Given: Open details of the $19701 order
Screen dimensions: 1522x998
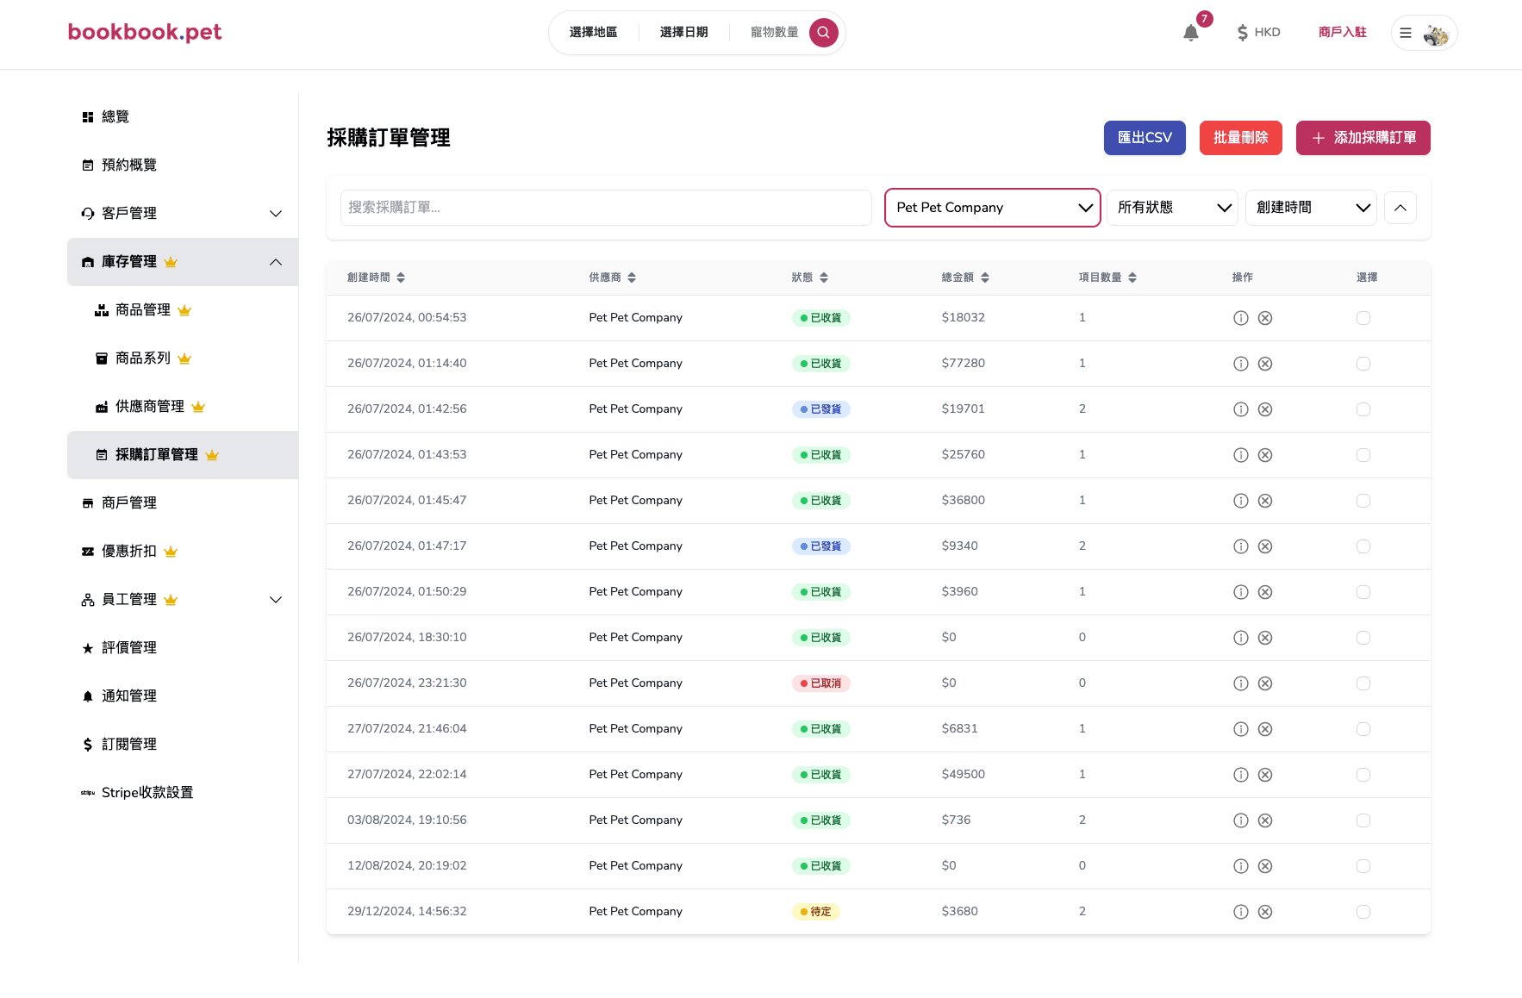Looking at the screenshot, I should tap(1241, 409).
